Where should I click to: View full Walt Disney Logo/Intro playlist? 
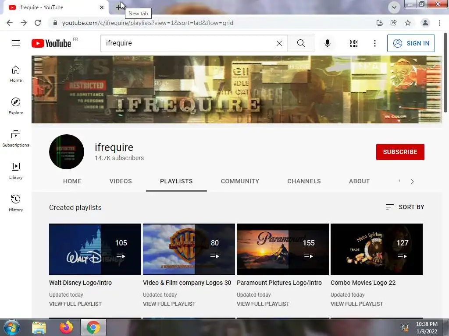point(75,304)
